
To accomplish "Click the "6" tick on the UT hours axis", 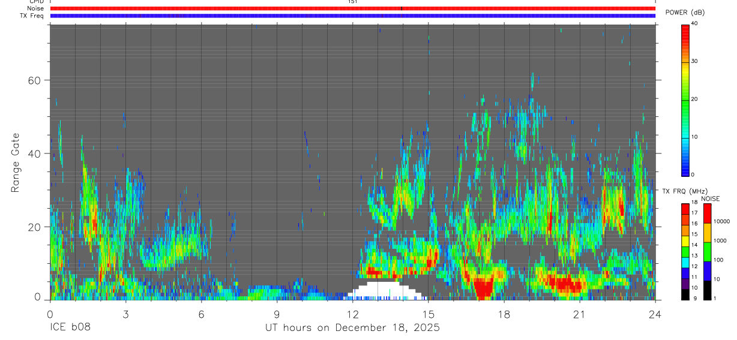I will [201, 315].
